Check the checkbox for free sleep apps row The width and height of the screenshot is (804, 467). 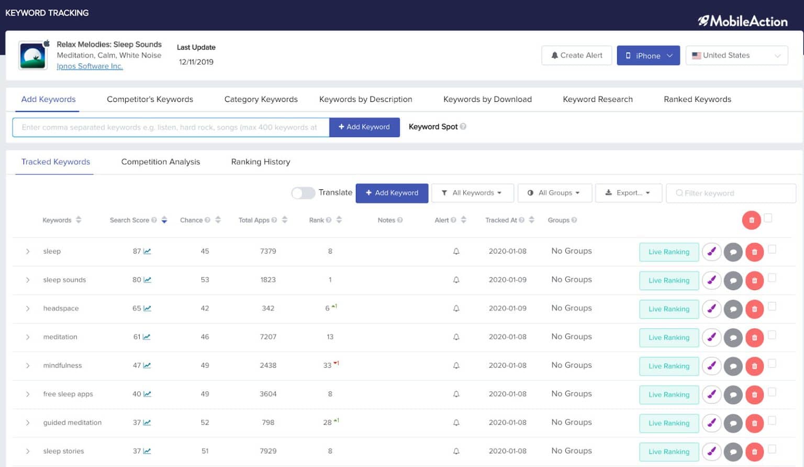772,392
